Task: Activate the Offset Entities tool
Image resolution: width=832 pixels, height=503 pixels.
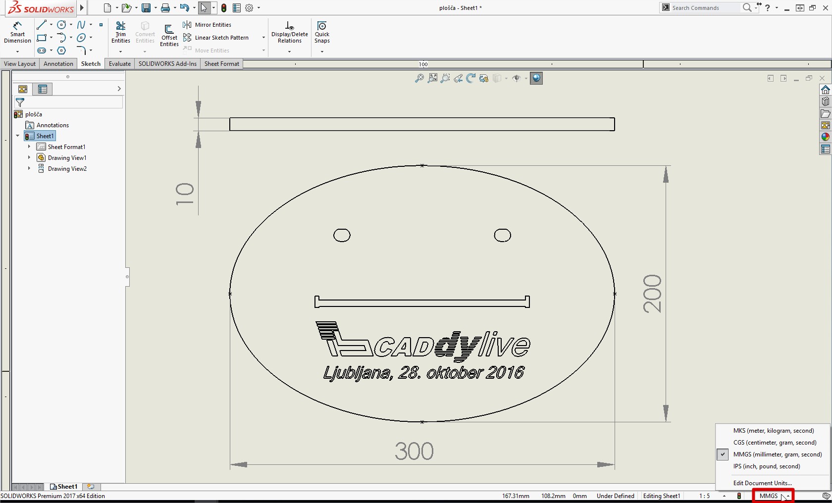Action: tap(169, 35)
